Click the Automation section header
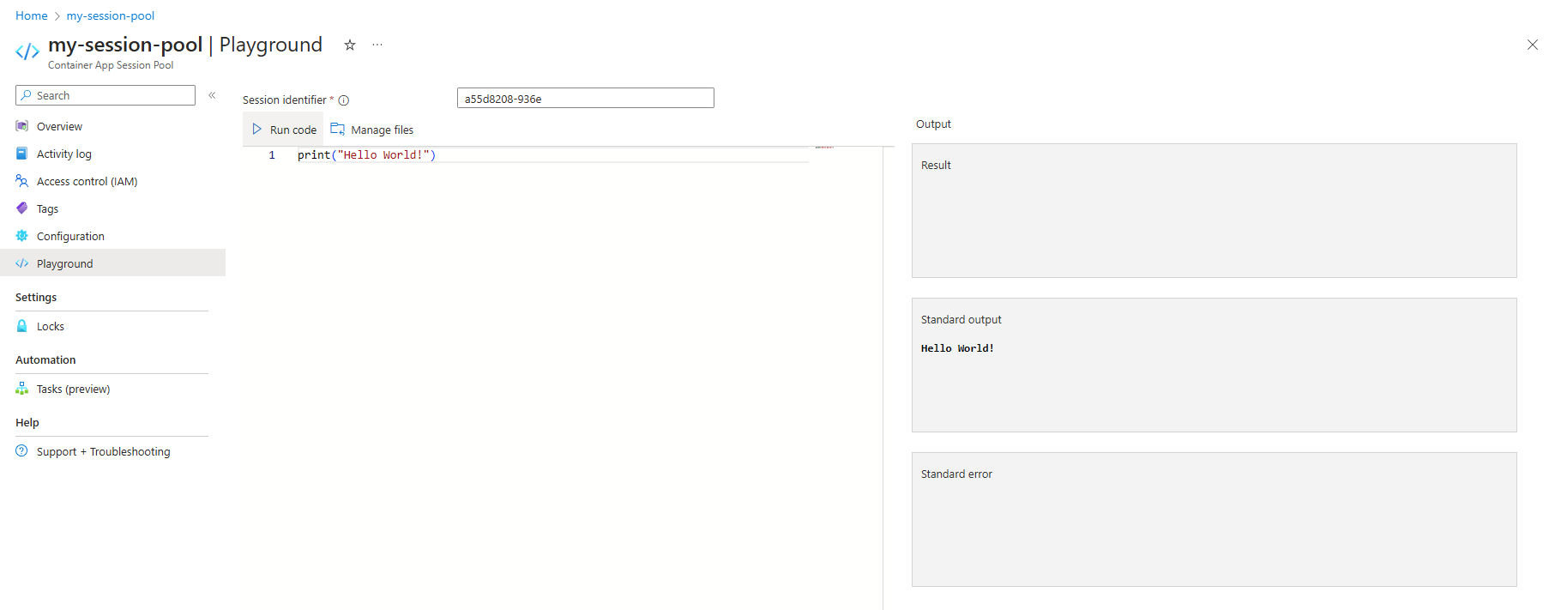 click(45, 359)
